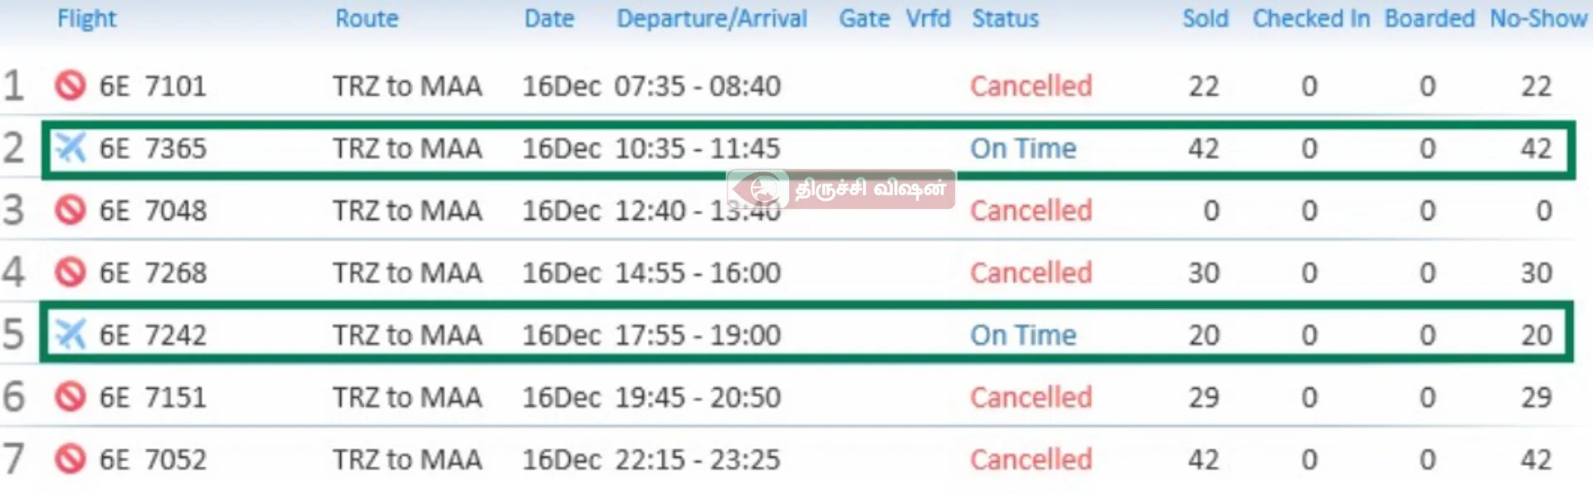
Task: Select the 19:45 - 20:50 departure time cell
Action: [697, 397]
